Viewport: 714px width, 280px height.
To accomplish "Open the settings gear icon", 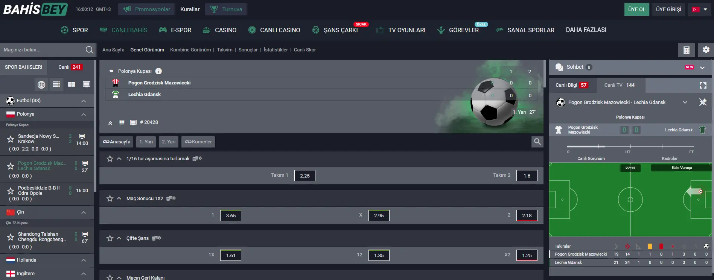I will click(x=706, y=50).
